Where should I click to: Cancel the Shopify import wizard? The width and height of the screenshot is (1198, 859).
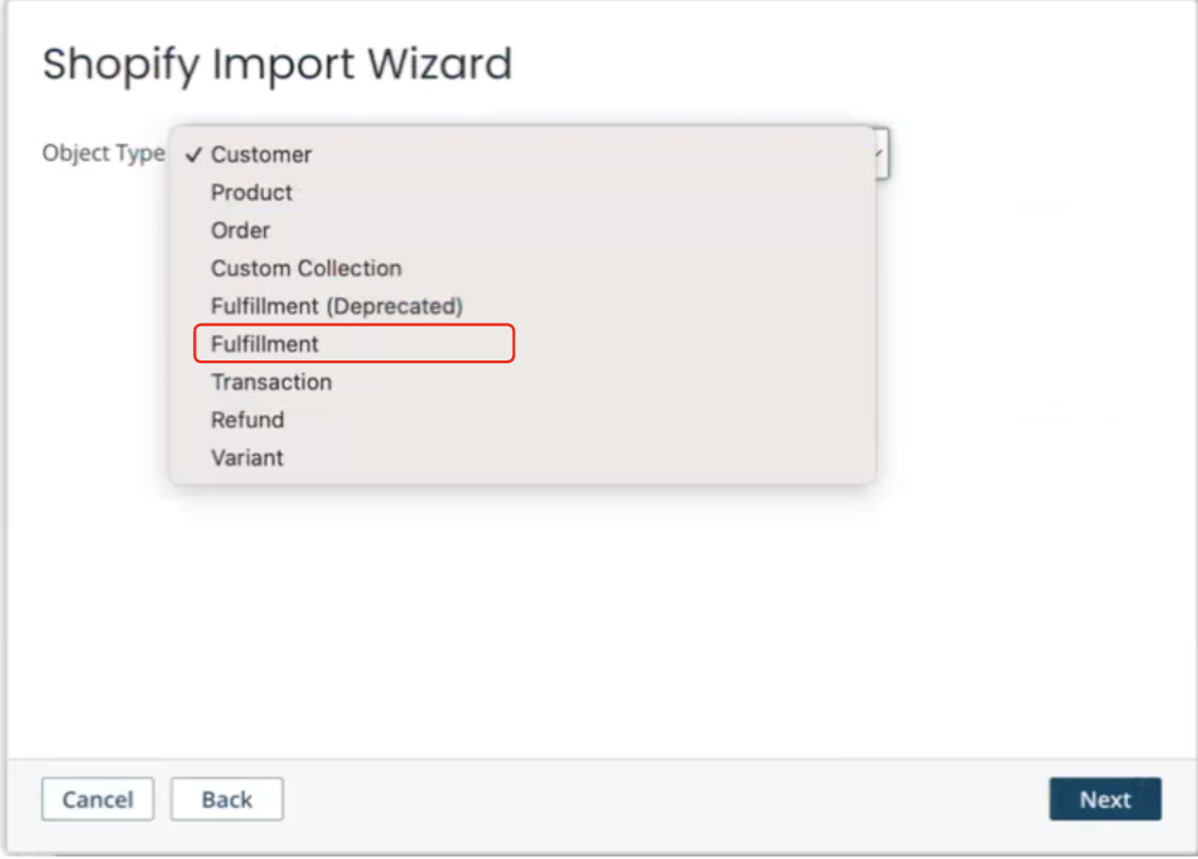(97, 799)
